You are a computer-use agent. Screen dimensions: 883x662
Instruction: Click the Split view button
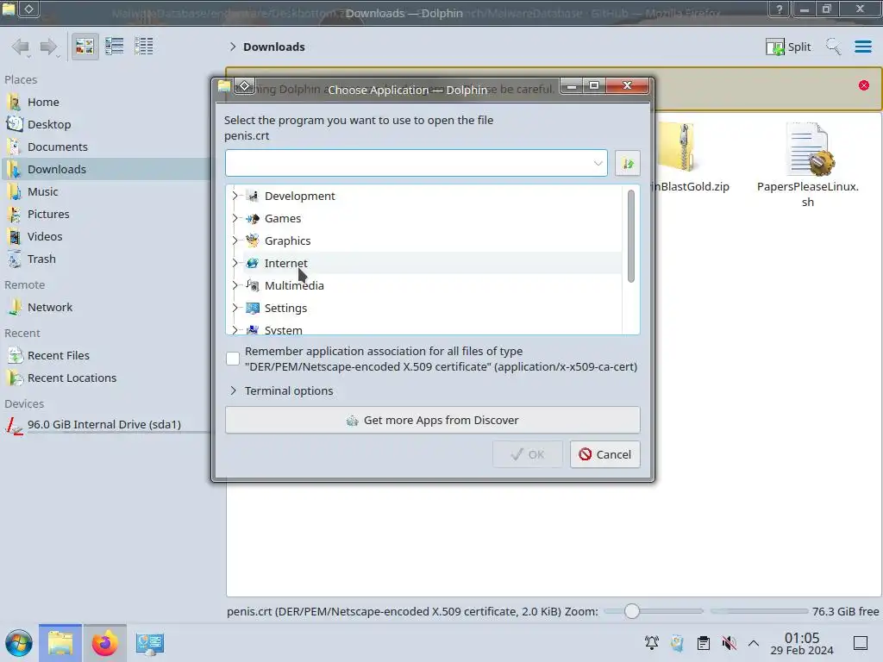(x=788, y=47)
